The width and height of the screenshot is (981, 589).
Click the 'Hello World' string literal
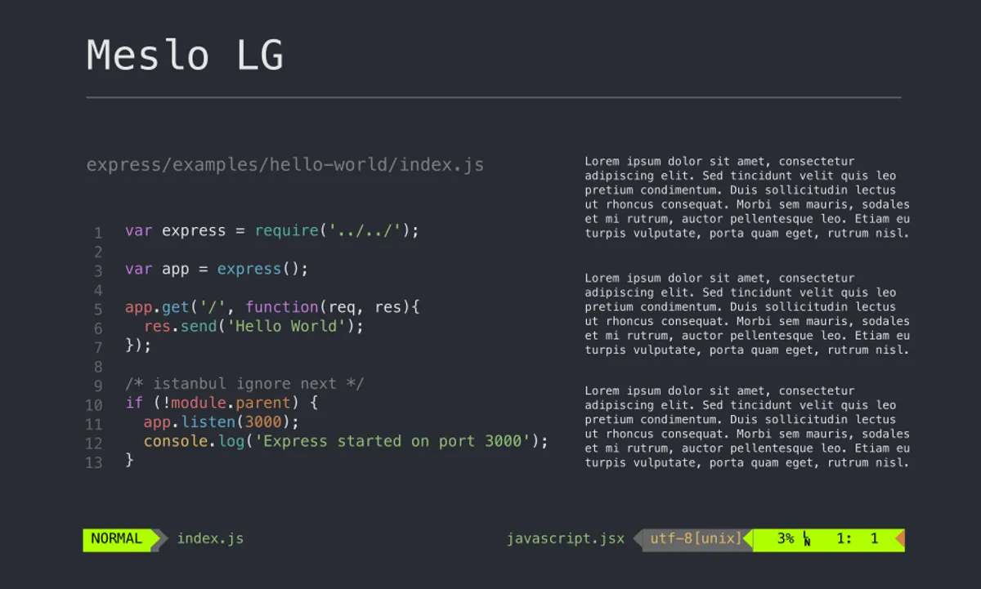(286, 327)
